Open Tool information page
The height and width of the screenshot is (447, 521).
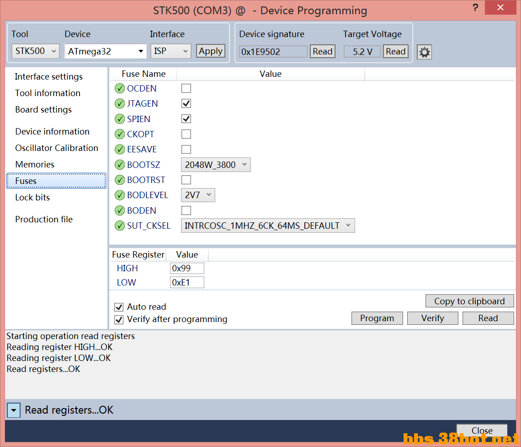[48, 93]
